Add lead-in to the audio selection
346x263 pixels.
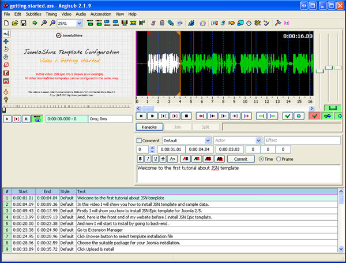[261, 116]
